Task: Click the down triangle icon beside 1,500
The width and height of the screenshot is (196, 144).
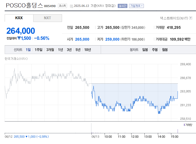Action: pos(19,38)
